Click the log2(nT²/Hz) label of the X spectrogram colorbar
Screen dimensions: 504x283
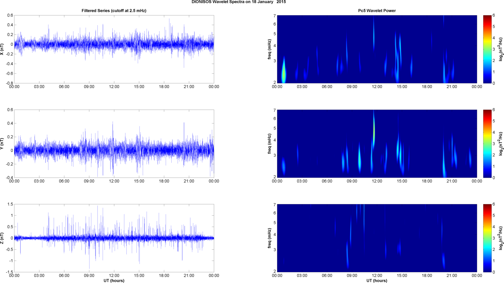501,49
